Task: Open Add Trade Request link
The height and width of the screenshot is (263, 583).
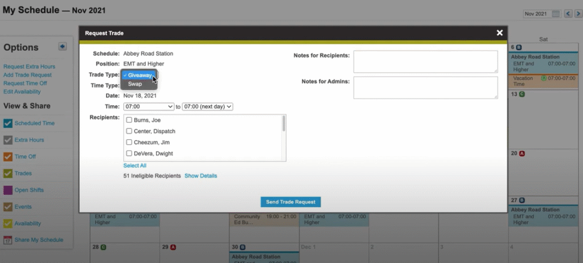Action: (27, 75)
